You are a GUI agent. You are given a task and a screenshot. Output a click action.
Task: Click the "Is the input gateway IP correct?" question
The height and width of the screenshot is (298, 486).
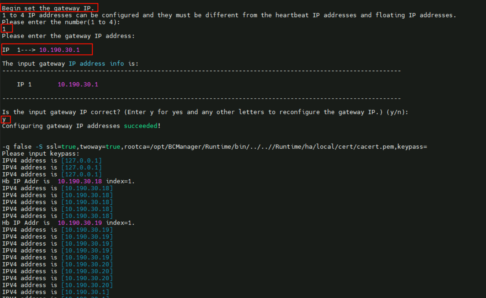61,112
